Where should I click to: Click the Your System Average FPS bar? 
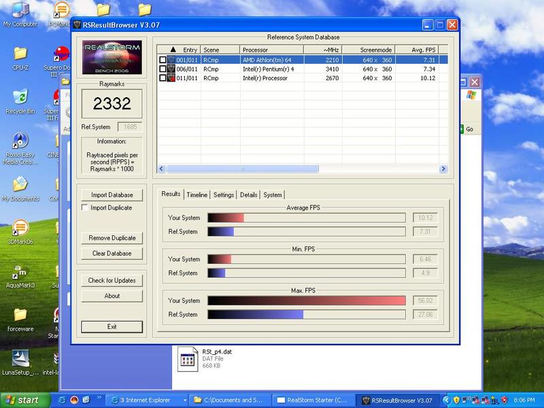click(307, 218)
